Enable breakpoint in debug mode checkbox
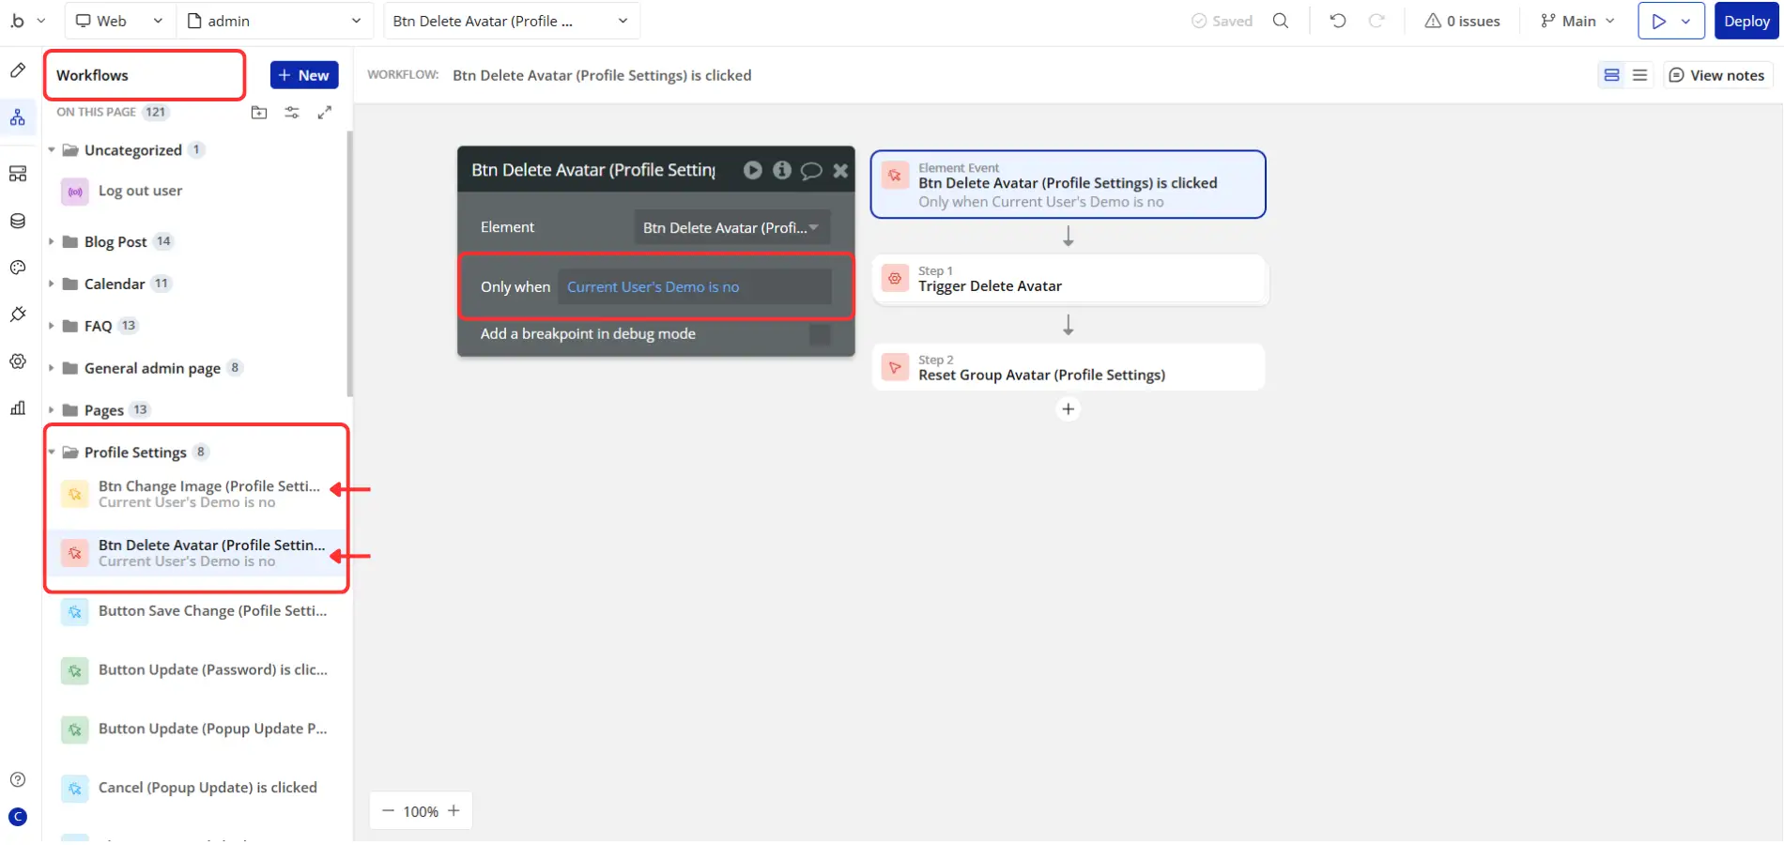Screen dimensions: 1784x845 (x=820, y=334)
